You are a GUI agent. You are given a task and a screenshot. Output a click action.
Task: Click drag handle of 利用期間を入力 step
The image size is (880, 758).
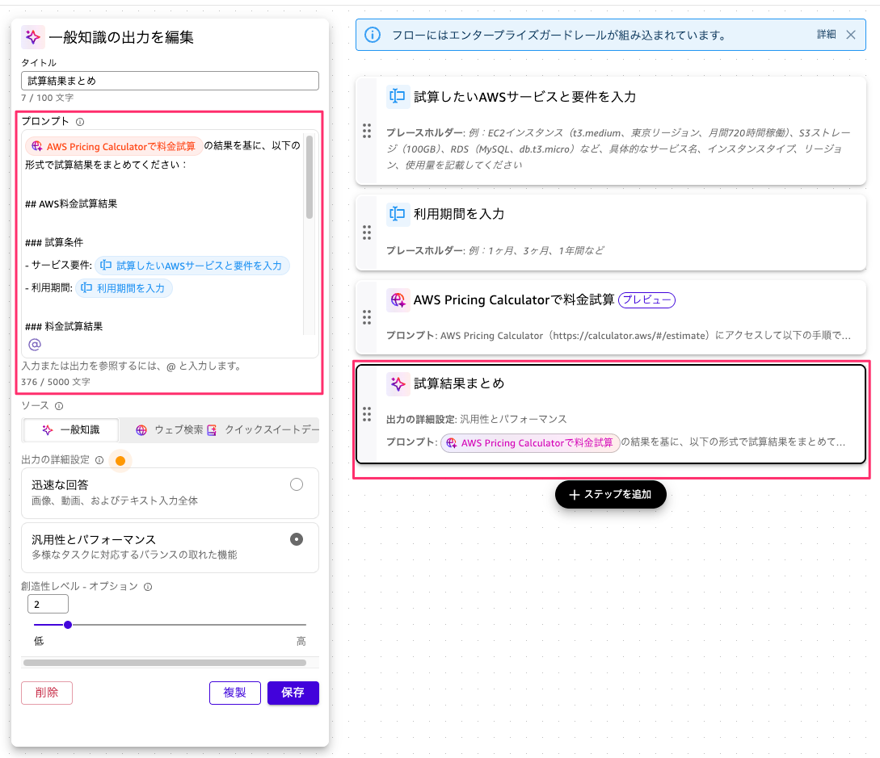click(x=366, y=232)
